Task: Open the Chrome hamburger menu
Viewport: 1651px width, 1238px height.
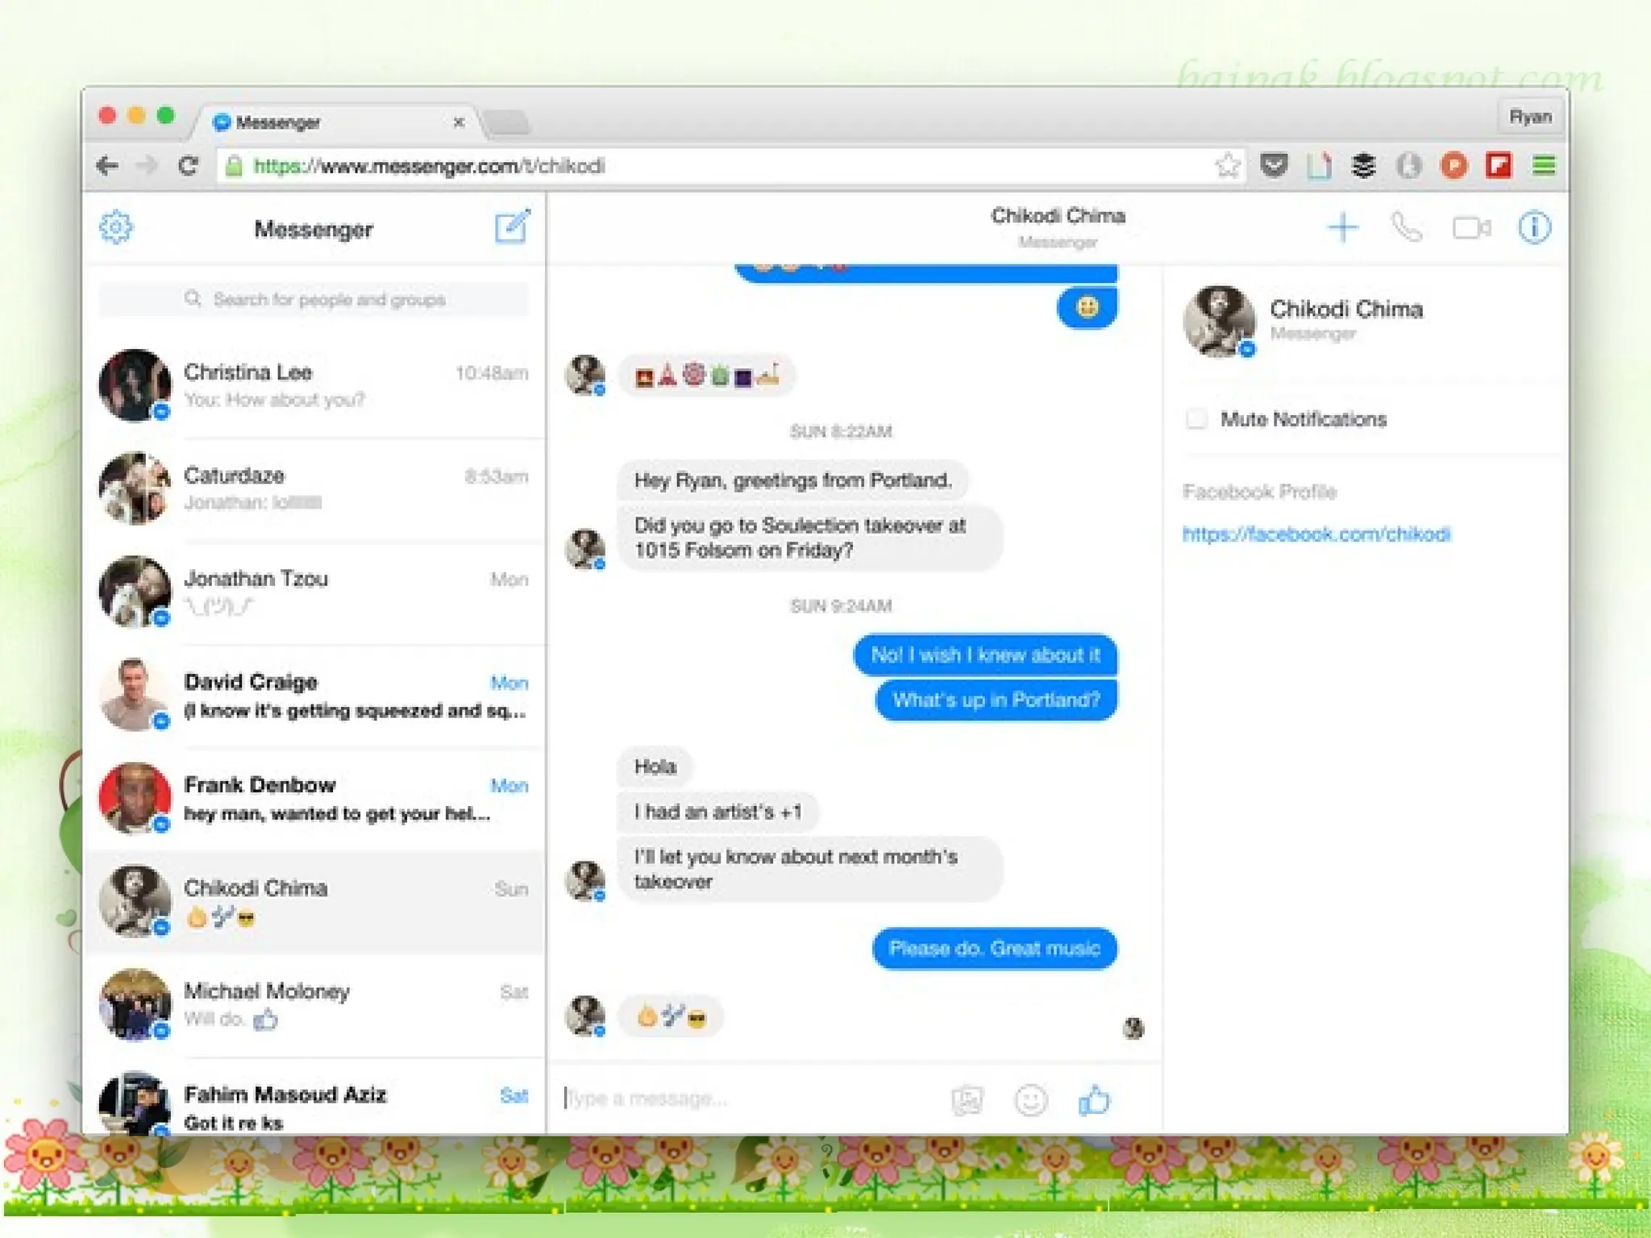Action: tap(1543, 166)
